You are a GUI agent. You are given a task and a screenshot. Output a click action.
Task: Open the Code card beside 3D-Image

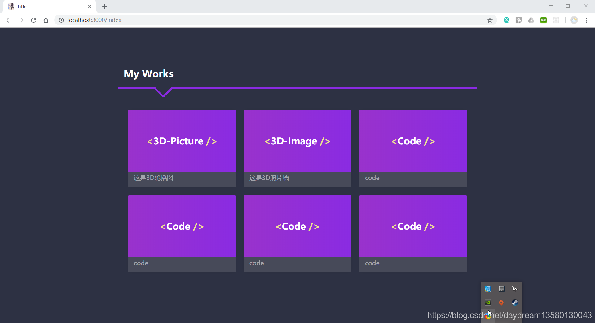pyautogui.click(x=413, y=148)
